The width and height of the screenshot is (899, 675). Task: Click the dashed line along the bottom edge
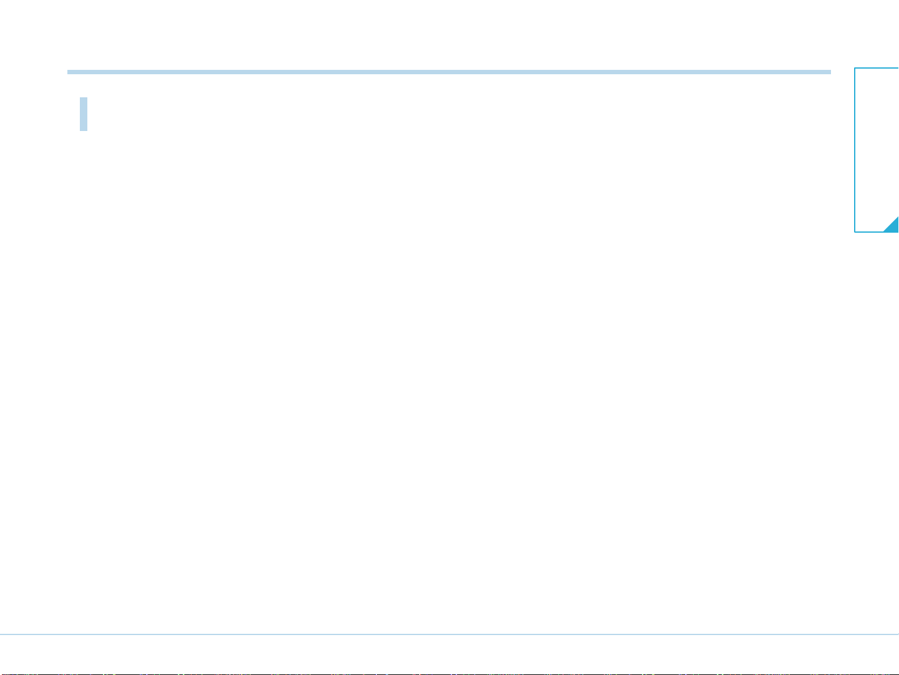[449, 674]
